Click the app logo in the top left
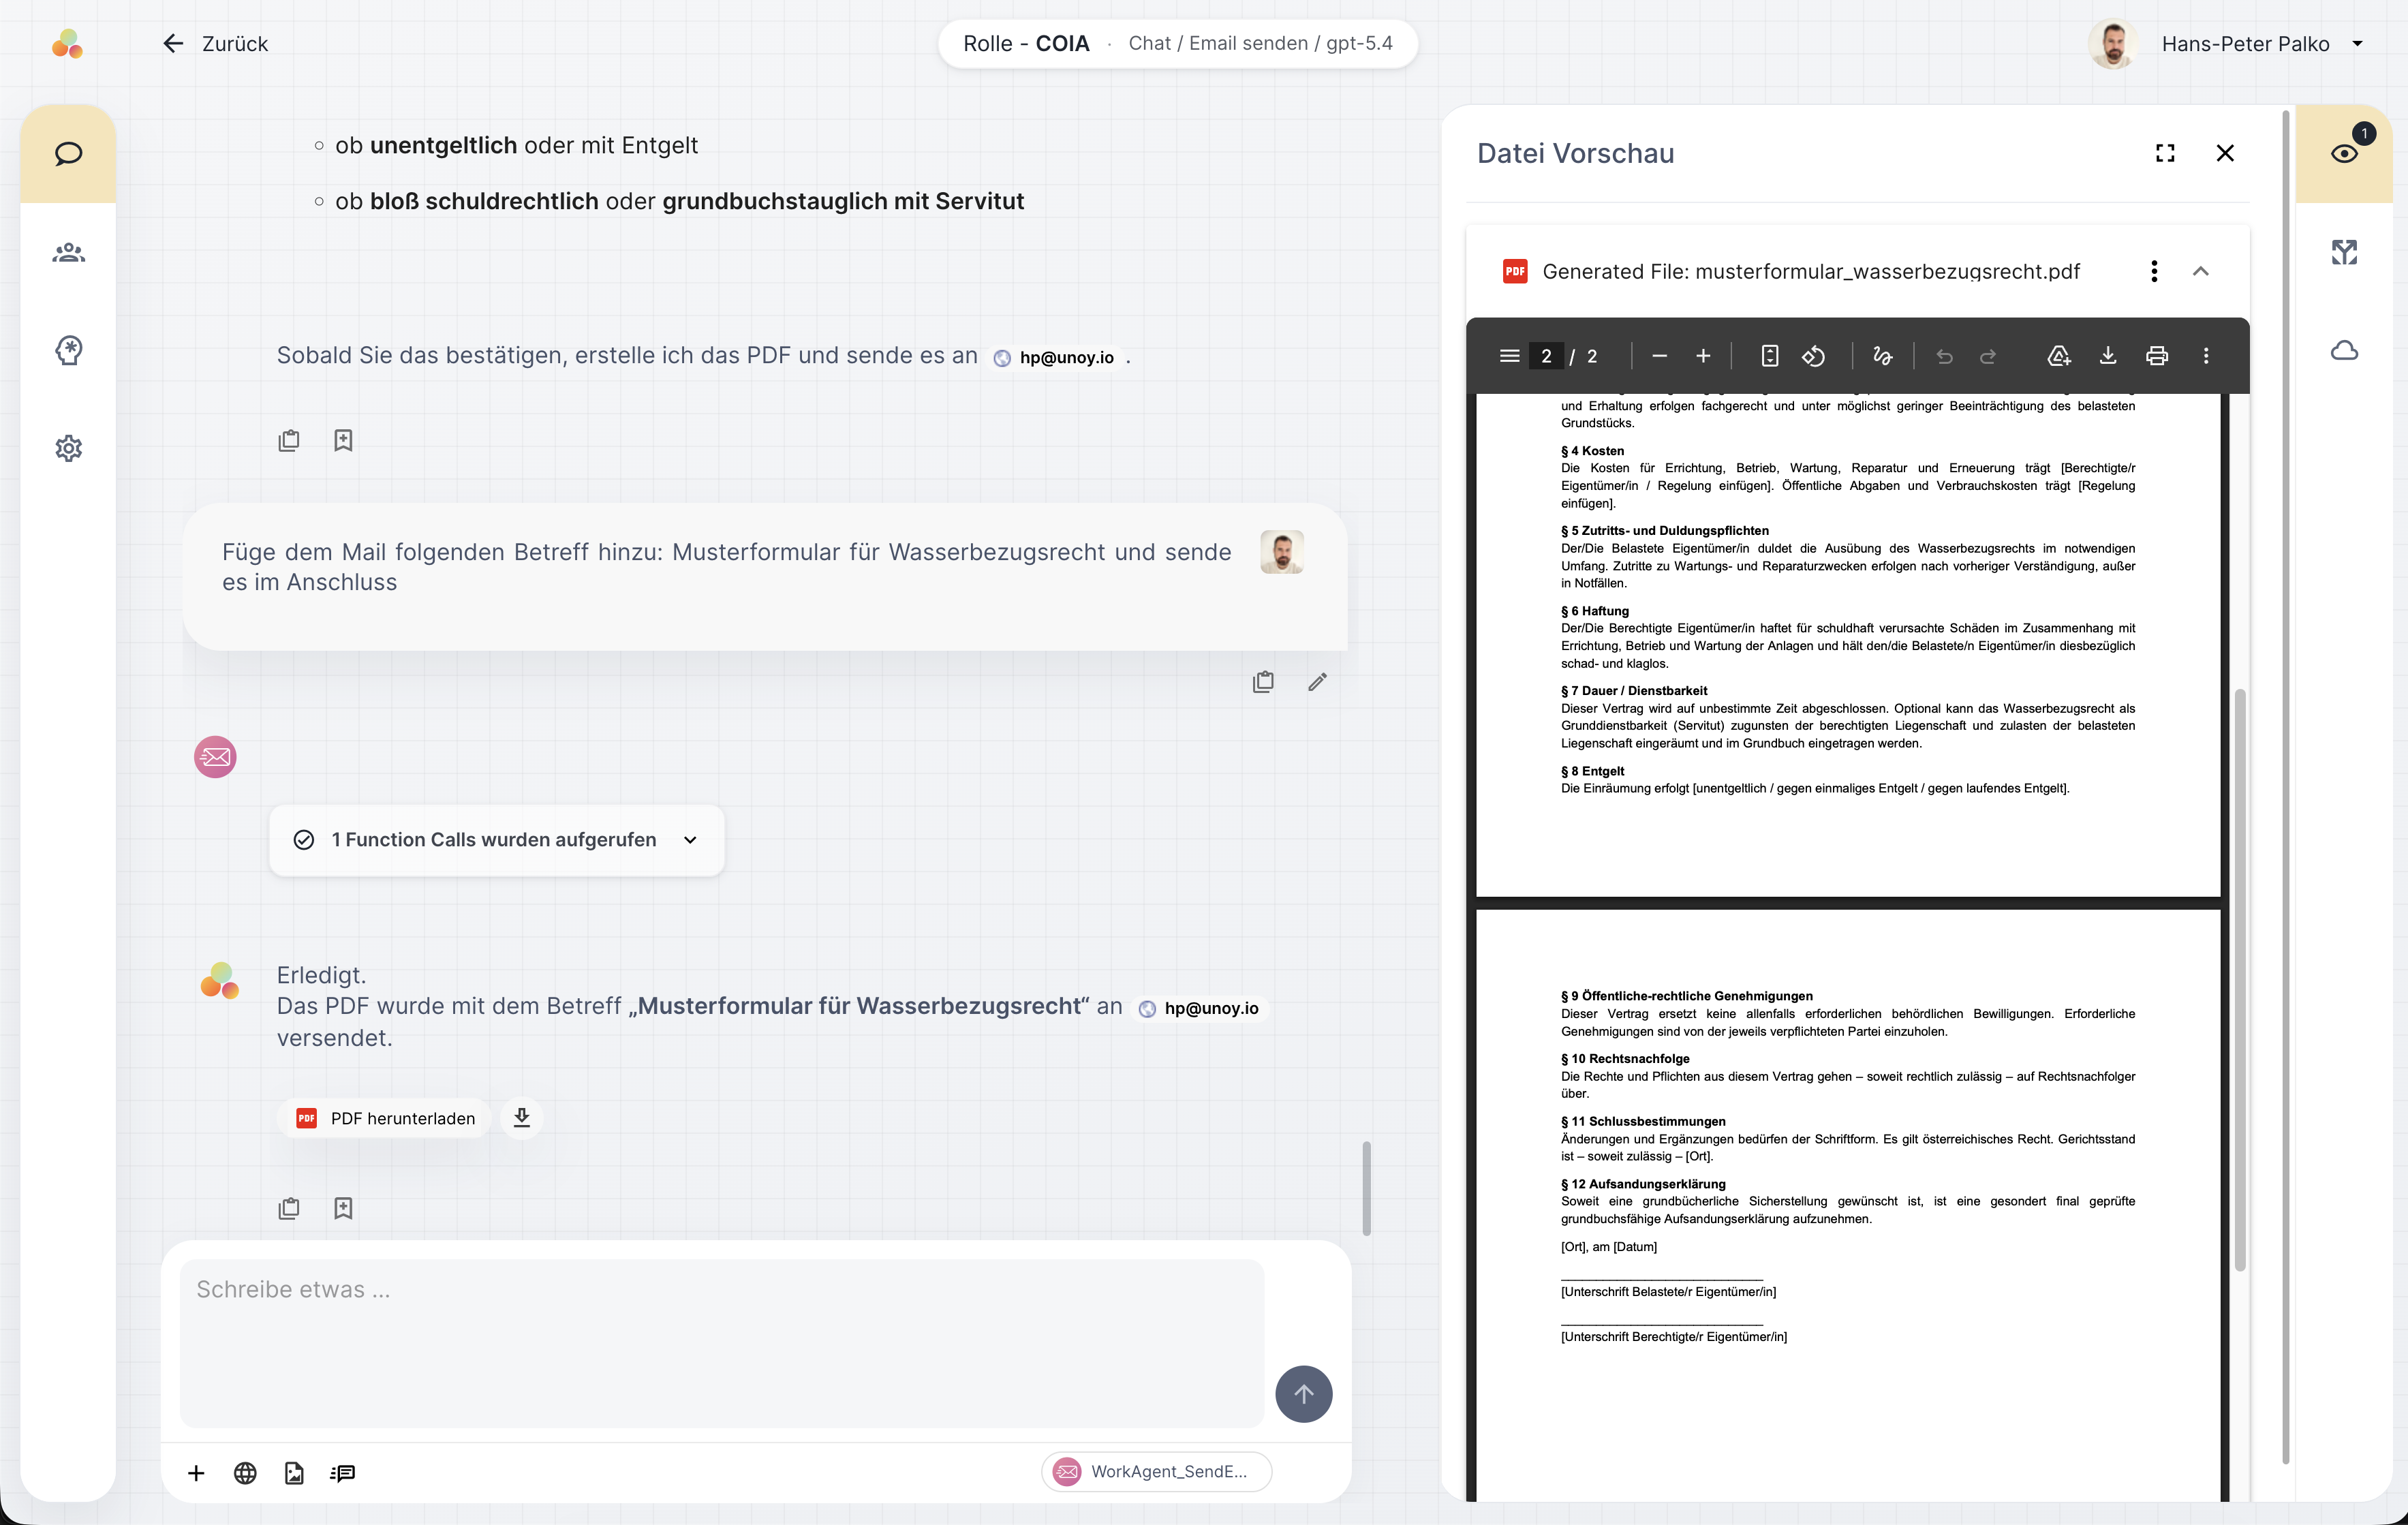 pos(67,44)
